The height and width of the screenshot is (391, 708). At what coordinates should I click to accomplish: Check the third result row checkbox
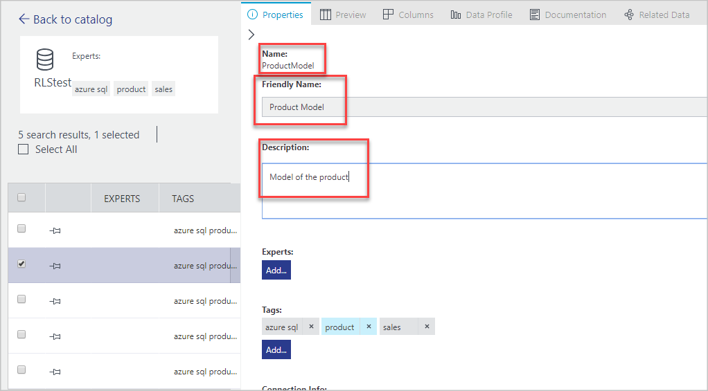coord(21,299)
